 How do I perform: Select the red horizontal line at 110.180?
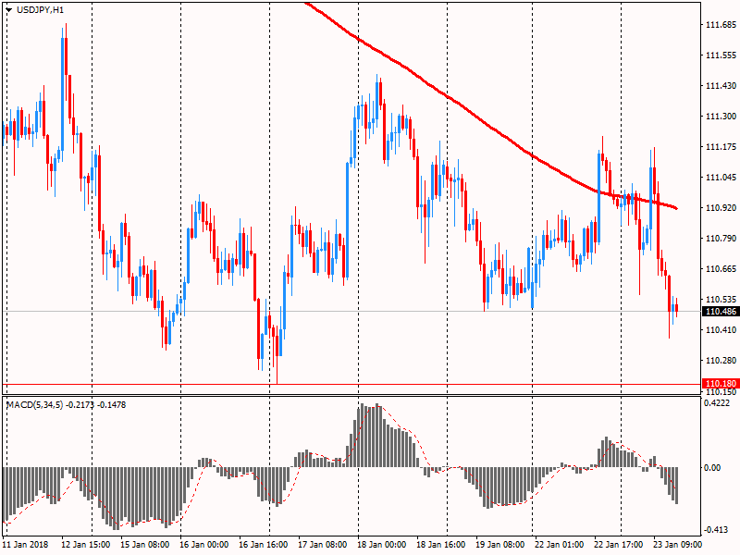(351, 384)
